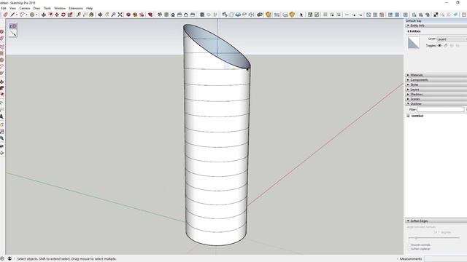This screenshot has height=262, width=467.
Task: Toggle the Soften coplanar checkbox
Action: click(x=409, y=249)
